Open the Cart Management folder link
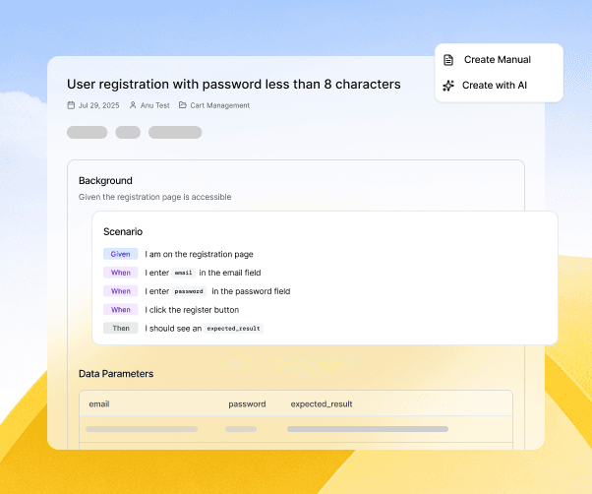This screenshot has width=592, height=494. (x=219, y=105)
